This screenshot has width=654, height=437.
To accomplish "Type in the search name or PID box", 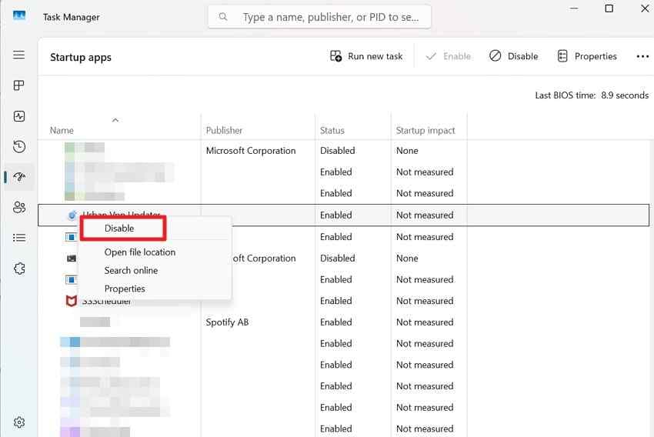I will [319, 17].
